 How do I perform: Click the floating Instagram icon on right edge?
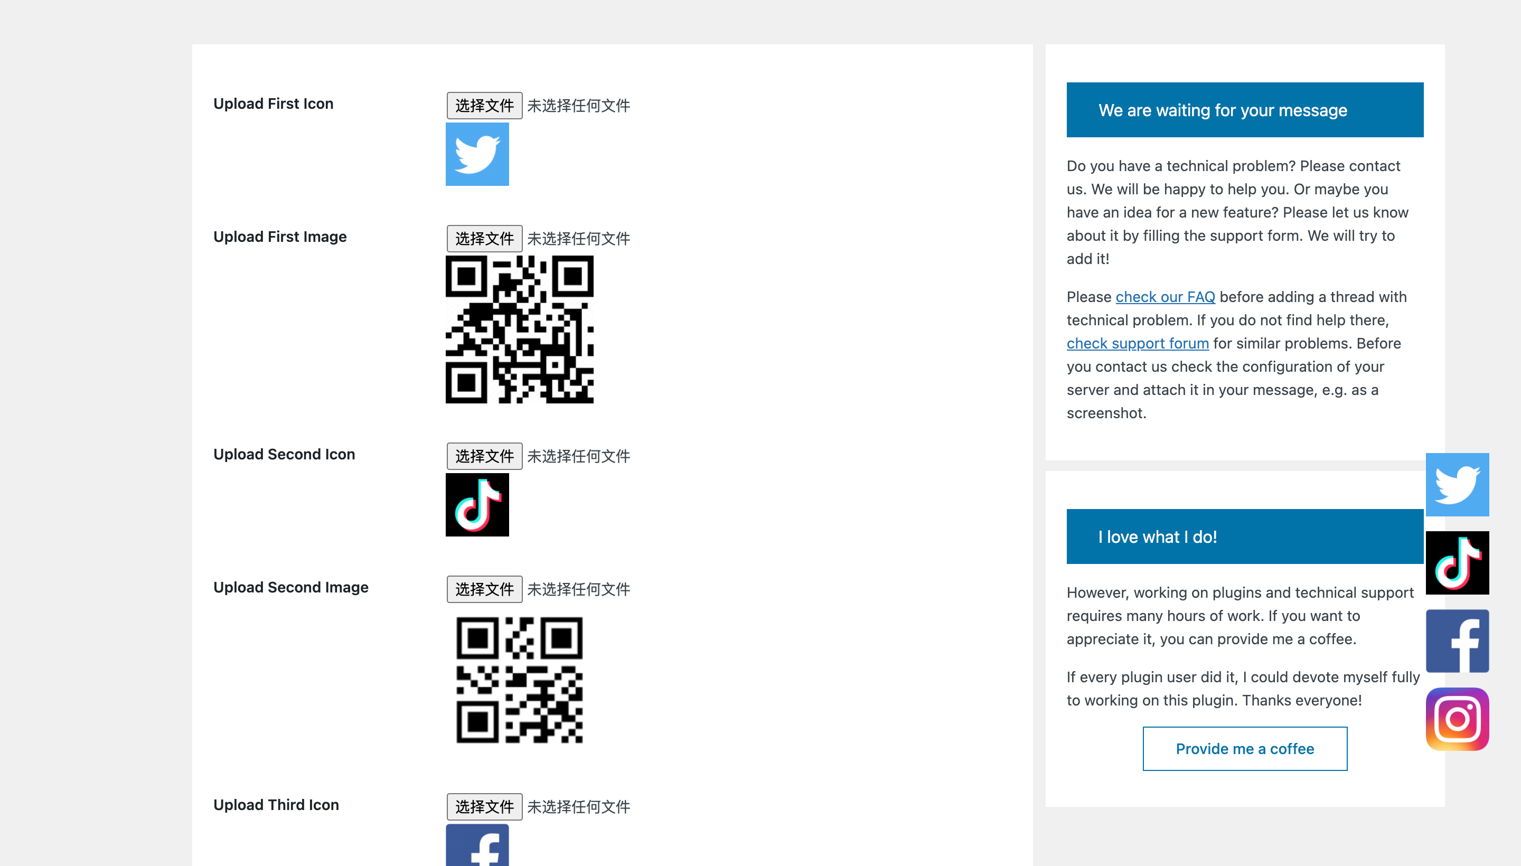pyautogui.click(x=1457, y=719)
